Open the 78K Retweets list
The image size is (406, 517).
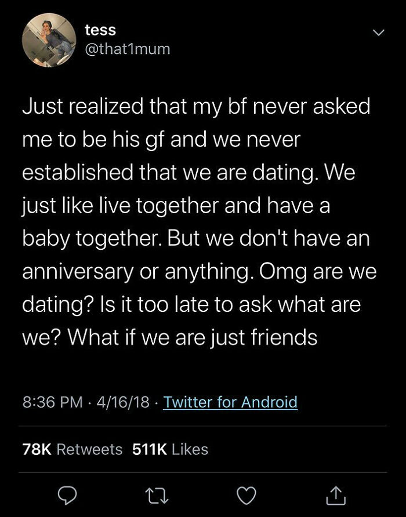coord(72,448)
